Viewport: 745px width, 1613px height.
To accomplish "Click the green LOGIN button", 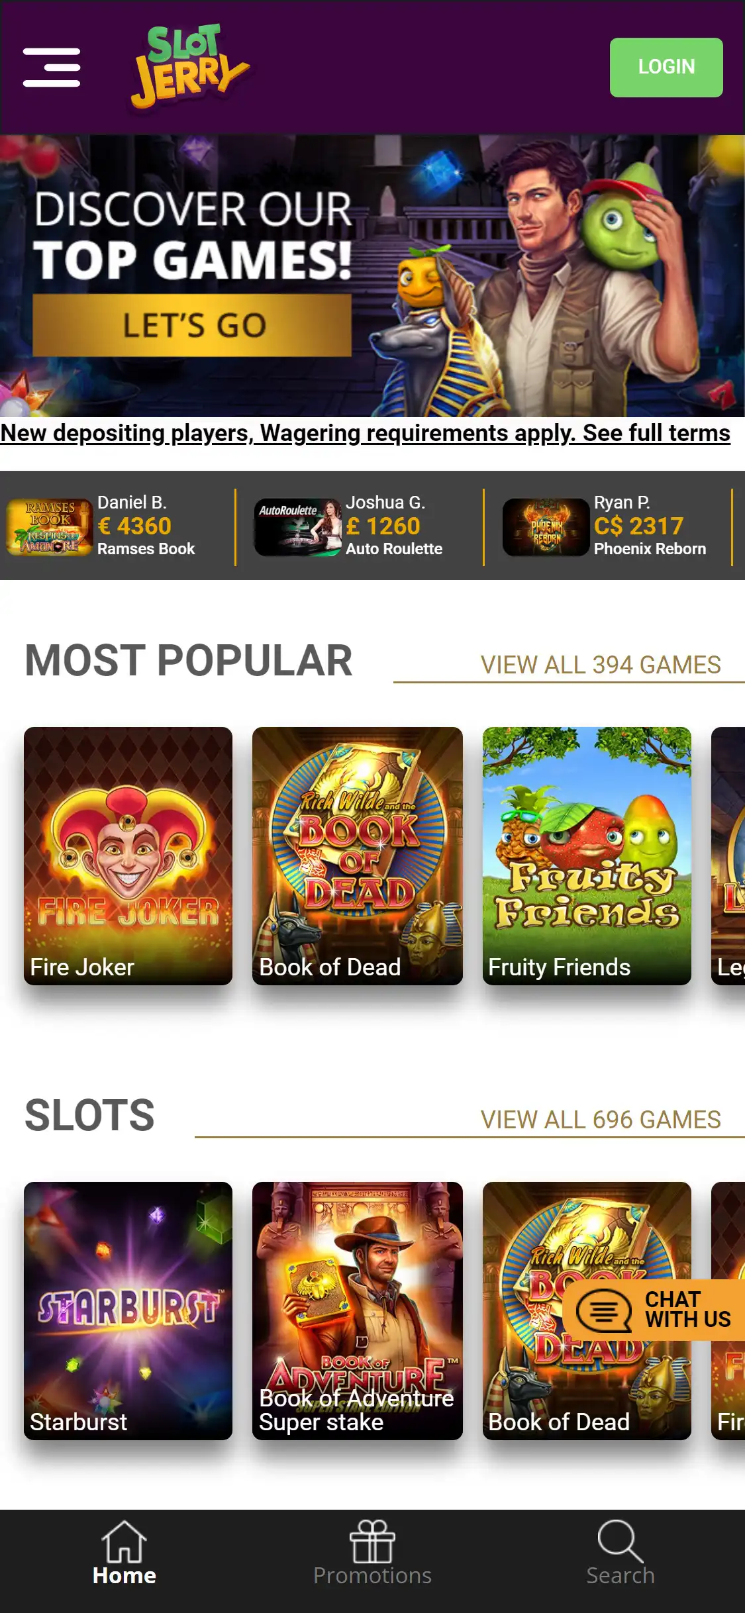I will (x=666, y=68).
